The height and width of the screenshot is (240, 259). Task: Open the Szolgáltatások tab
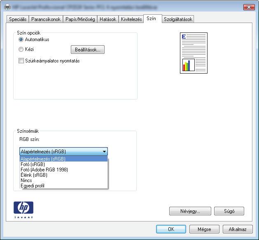tap(178, 19)
